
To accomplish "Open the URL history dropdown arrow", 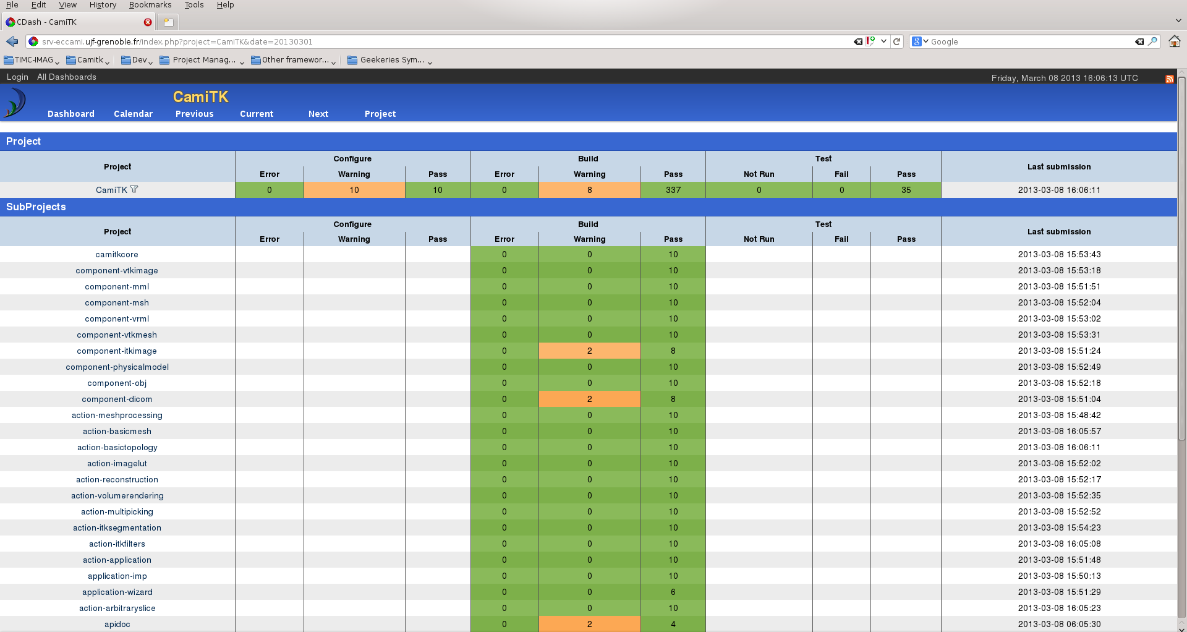I will [884, 41].
